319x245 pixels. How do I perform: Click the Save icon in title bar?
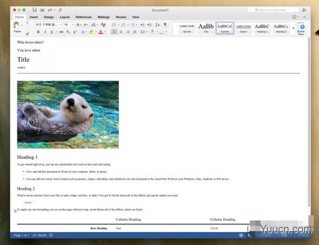[x=35, y=10]
